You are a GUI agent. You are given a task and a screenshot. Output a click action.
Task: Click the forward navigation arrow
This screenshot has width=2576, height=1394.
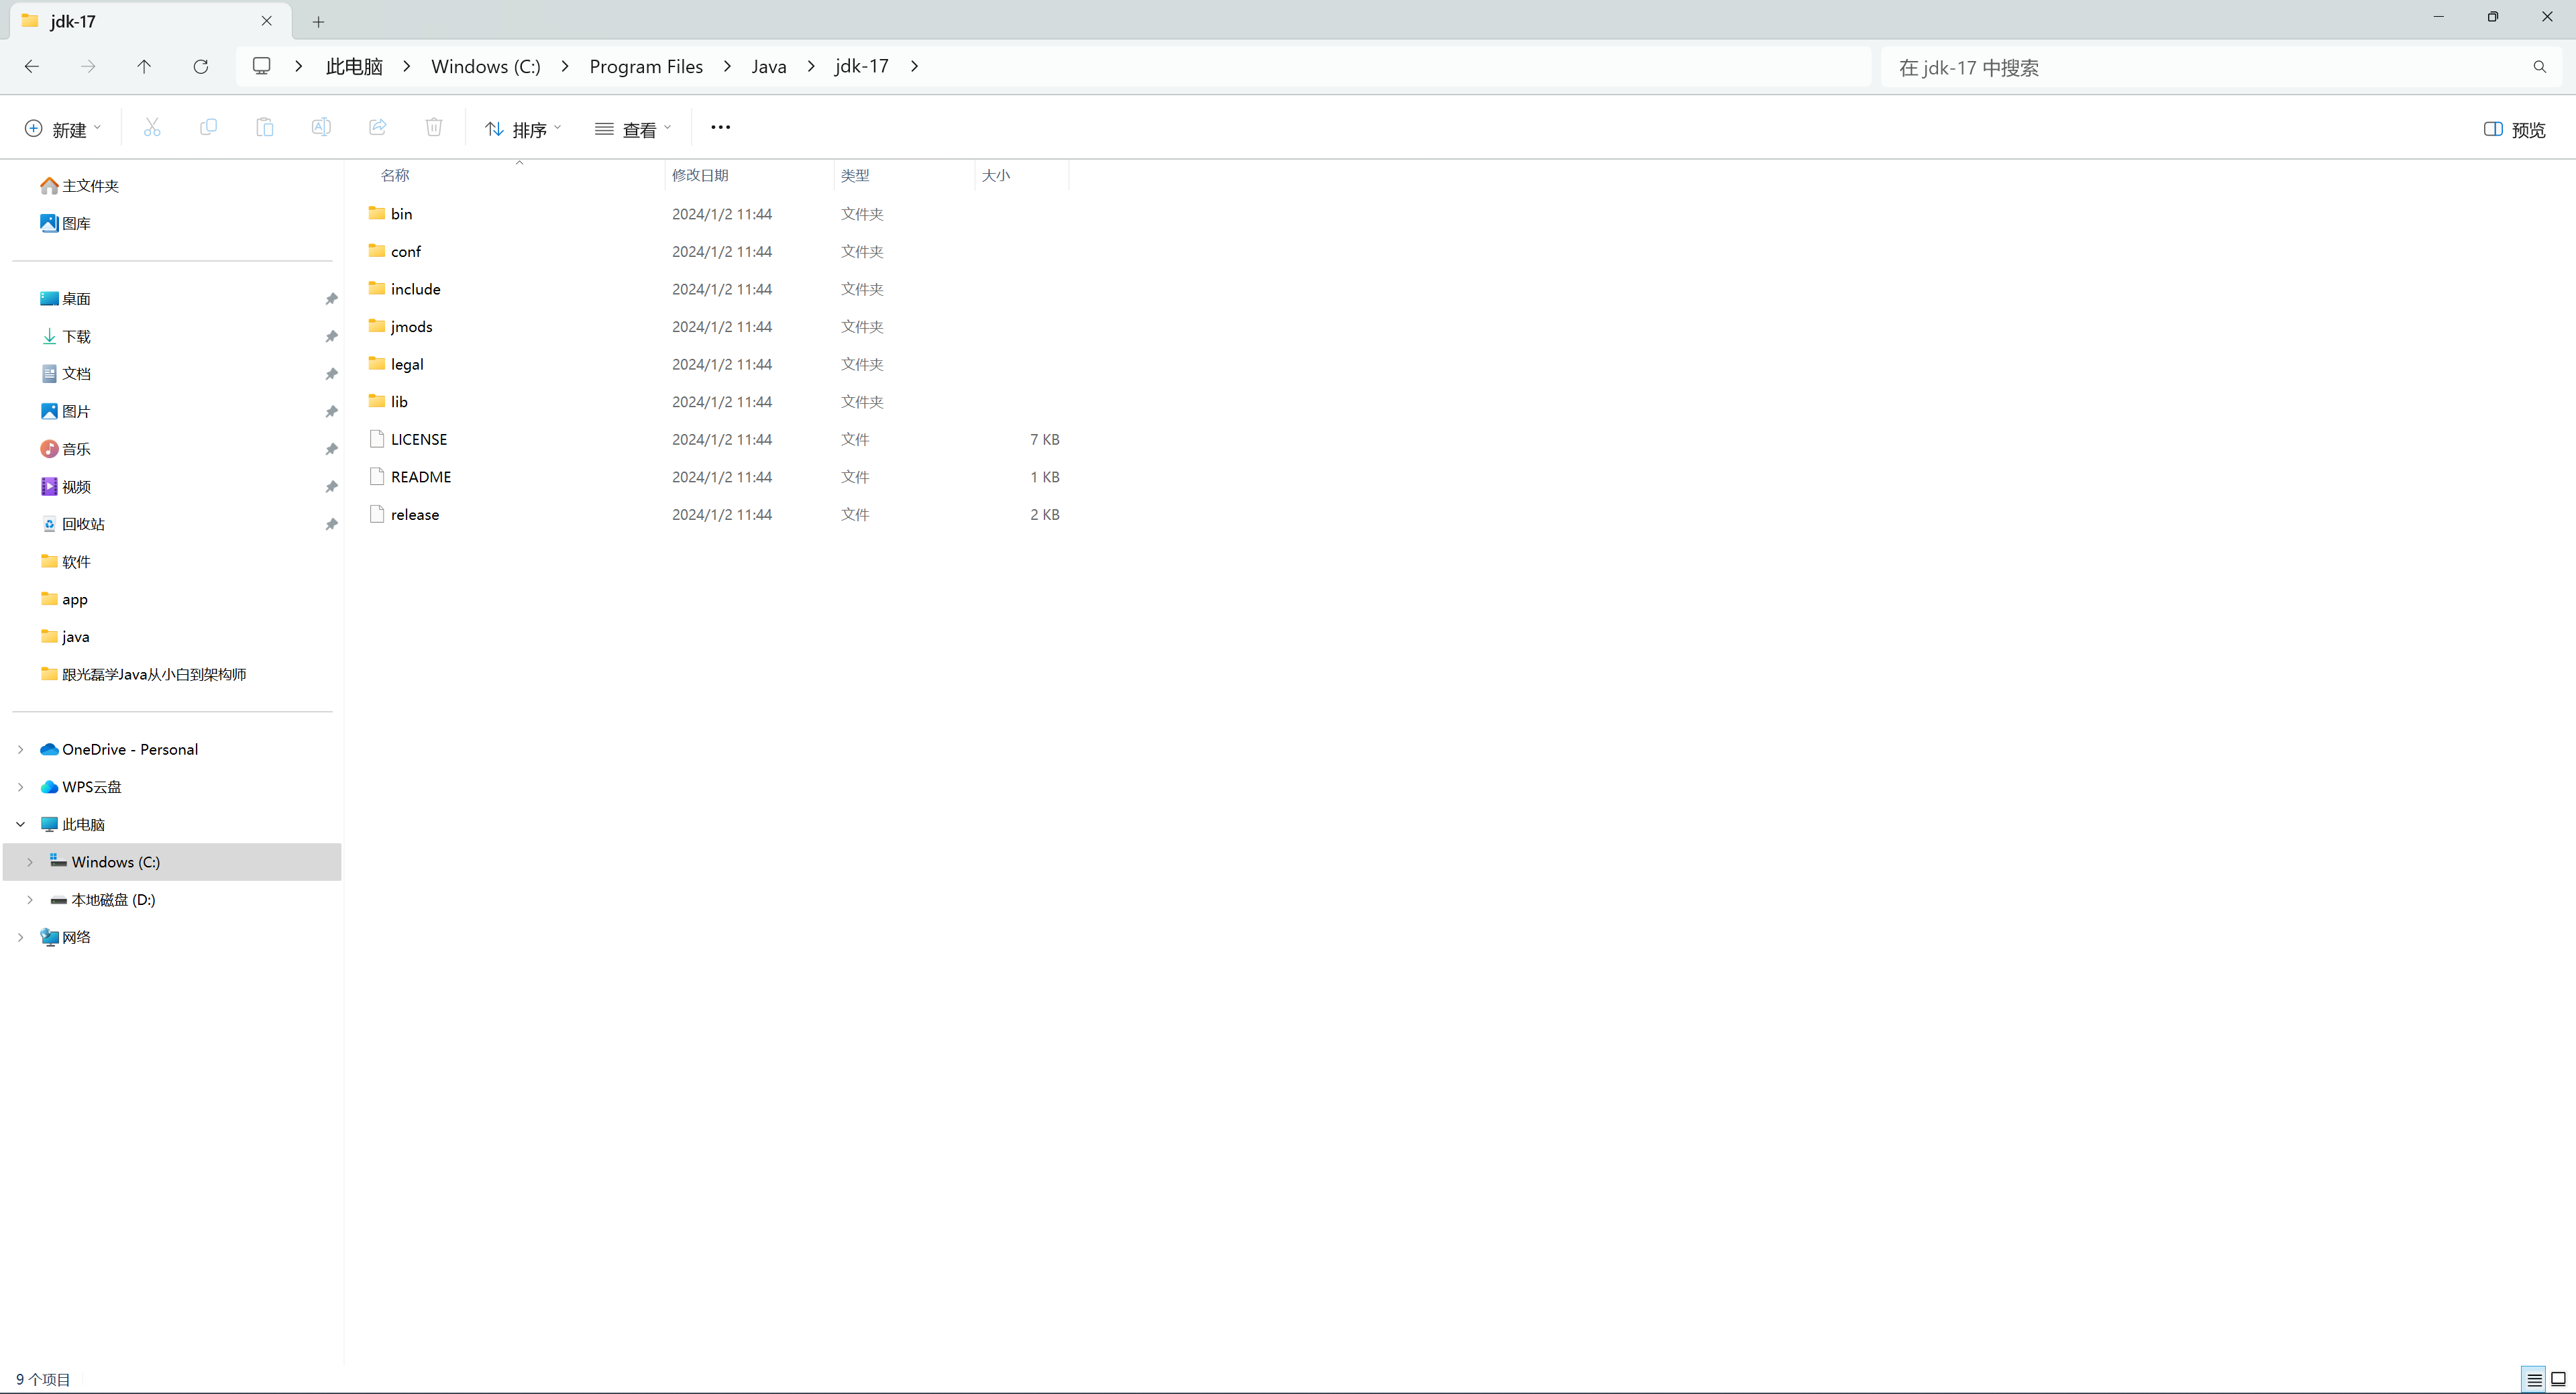pyautogui.click(x=88, y=66)
